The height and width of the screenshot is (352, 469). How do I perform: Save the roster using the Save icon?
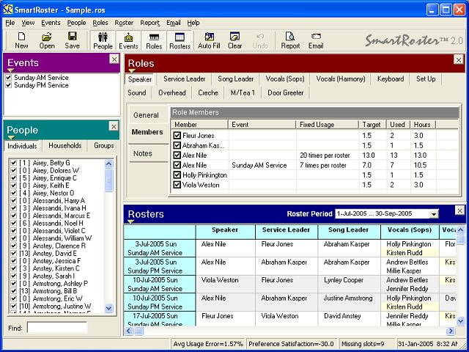click(72, 40)
